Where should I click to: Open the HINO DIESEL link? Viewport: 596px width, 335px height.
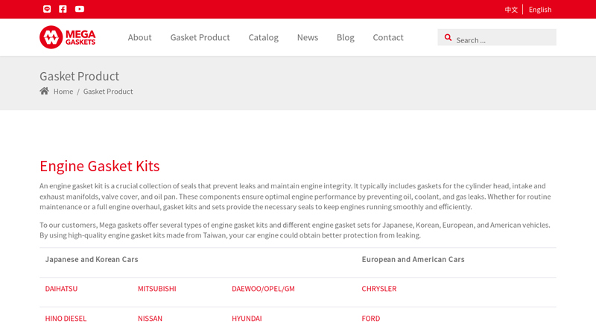coord(66,319)
